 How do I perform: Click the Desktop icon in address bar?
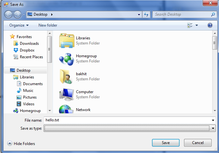point(30,14)
